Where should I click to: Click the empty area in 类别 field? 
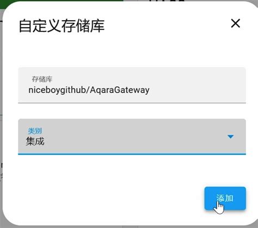coord(134,137)
